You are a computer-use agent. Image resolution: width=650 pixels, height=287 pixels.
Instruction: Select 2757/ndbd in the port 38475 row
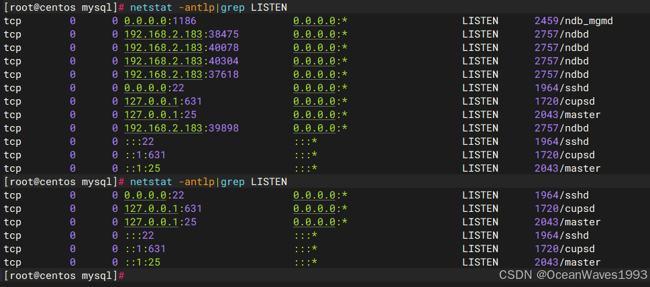(x=561, y=34)
